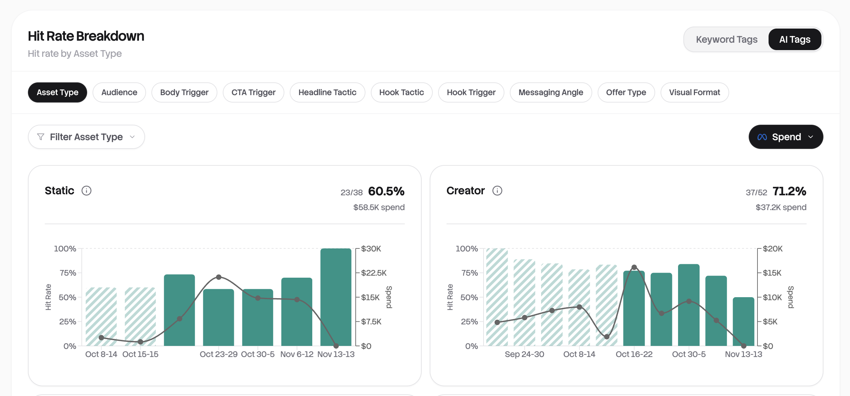Viewport: 850px width, 396px height.
Task: Toggle the Audience tag category
Action: 119,92
